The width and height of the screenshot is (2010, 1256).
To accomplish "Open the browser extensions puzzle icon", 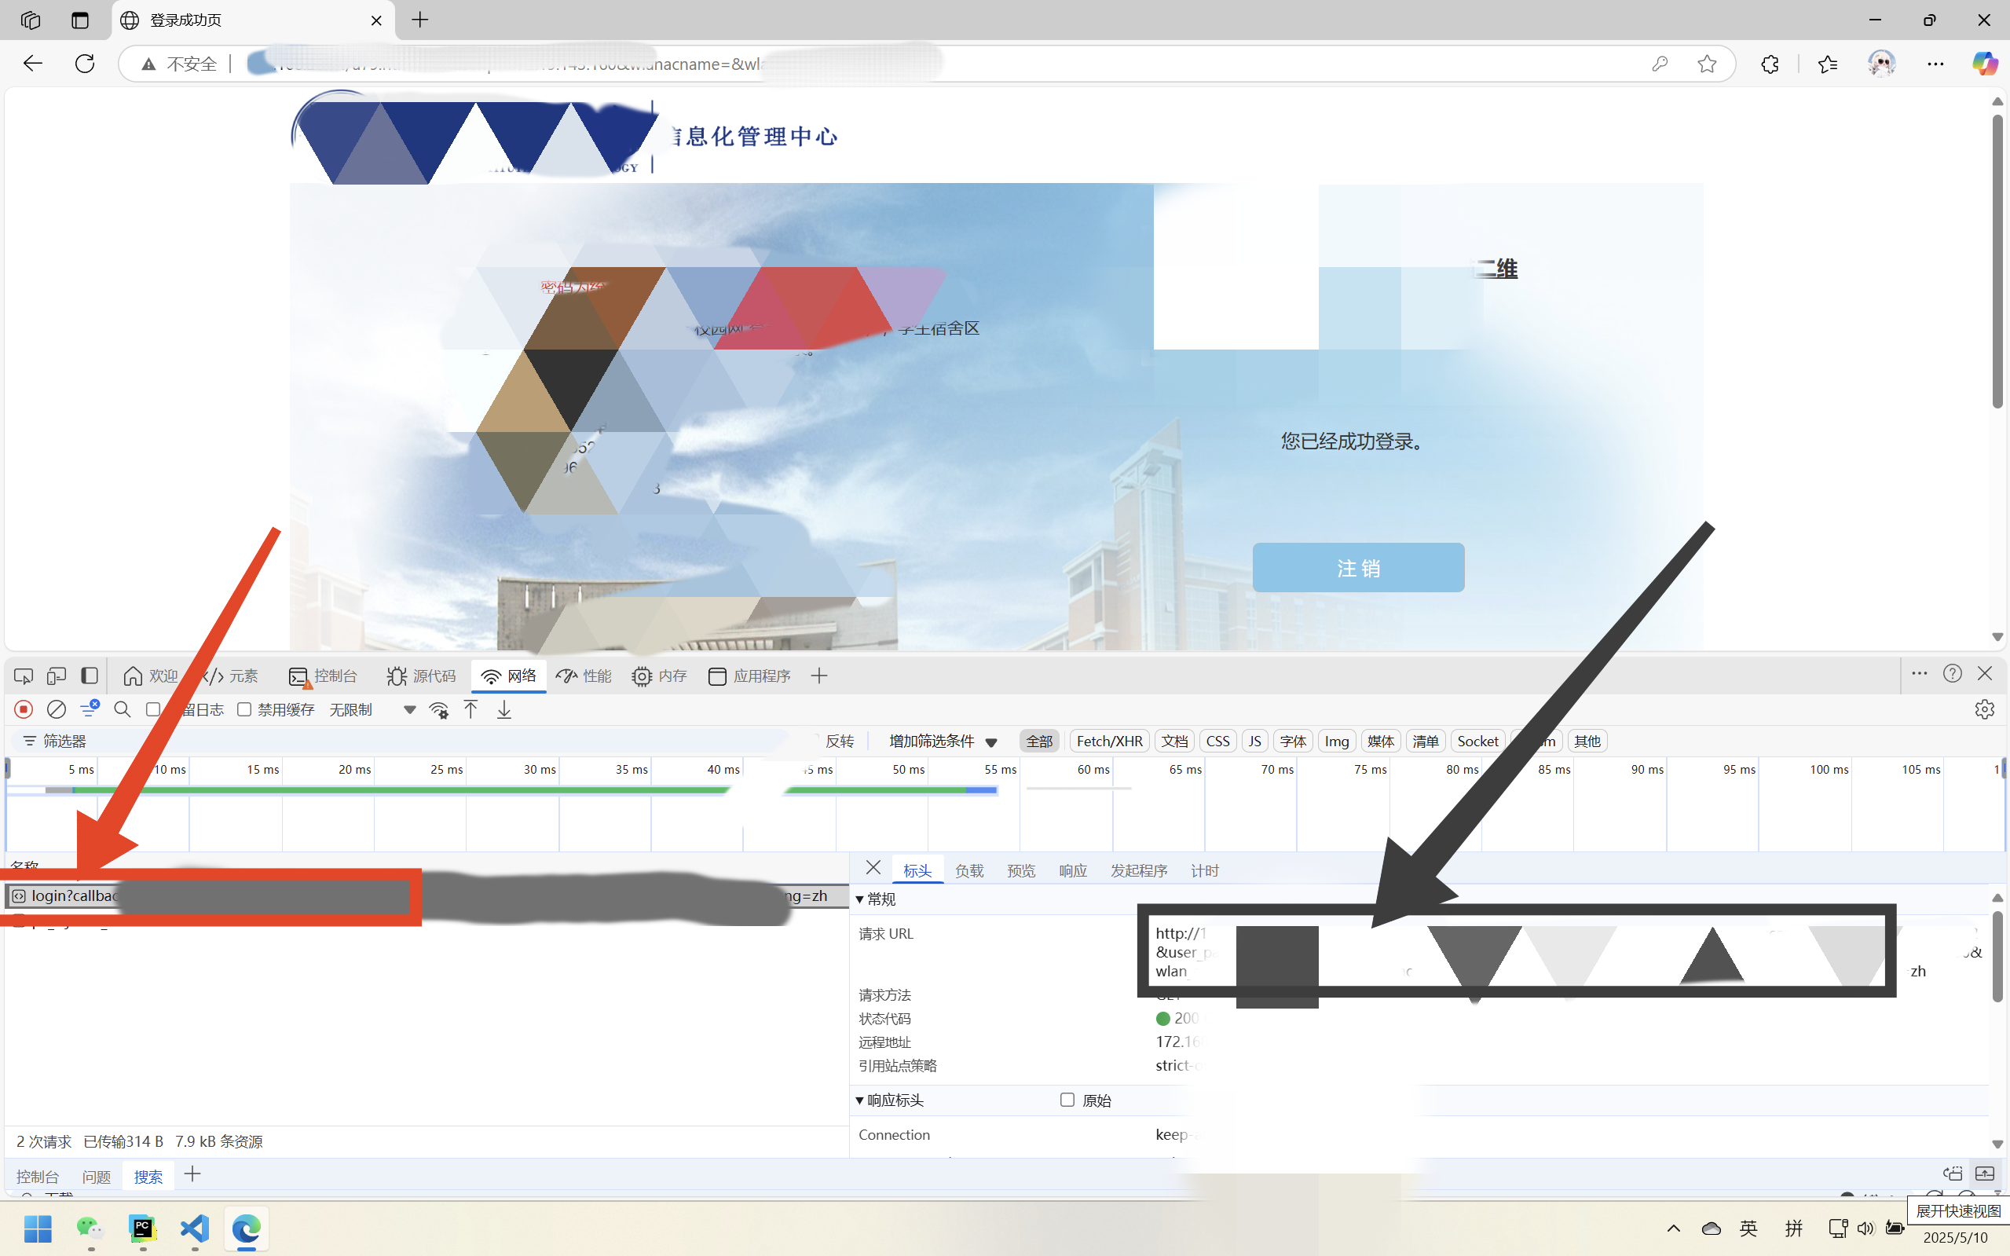I will pos(1770,64).
